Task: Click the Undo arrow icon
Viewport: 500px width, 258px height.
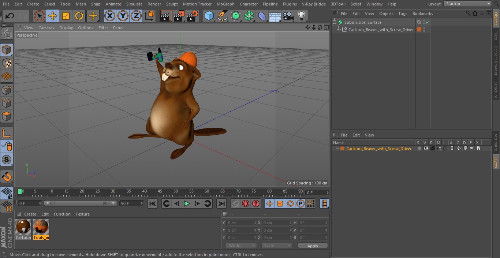Action: (10, 16)
